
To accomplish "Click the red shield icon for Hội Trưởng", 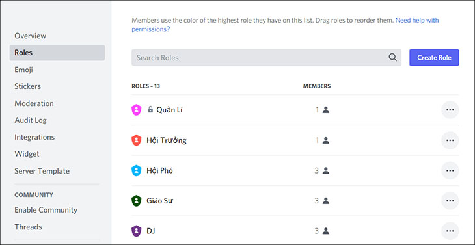I will [137, 140].
